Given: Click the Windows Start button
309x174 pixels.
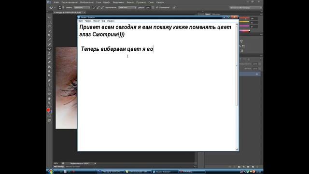Looking at the screenshot, I should click(x=51, y=172).
